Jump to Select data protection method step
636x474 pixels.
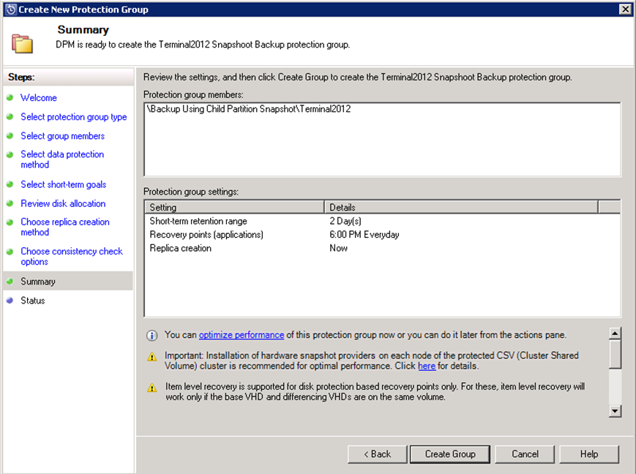click(x=62, y=159)
